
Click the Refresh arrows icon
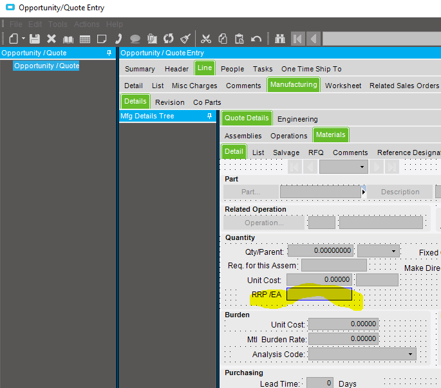169,39
